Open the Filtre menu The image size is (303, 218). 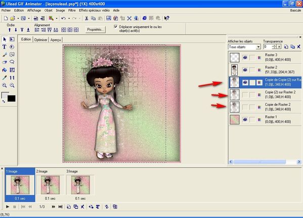click(72, 11)
